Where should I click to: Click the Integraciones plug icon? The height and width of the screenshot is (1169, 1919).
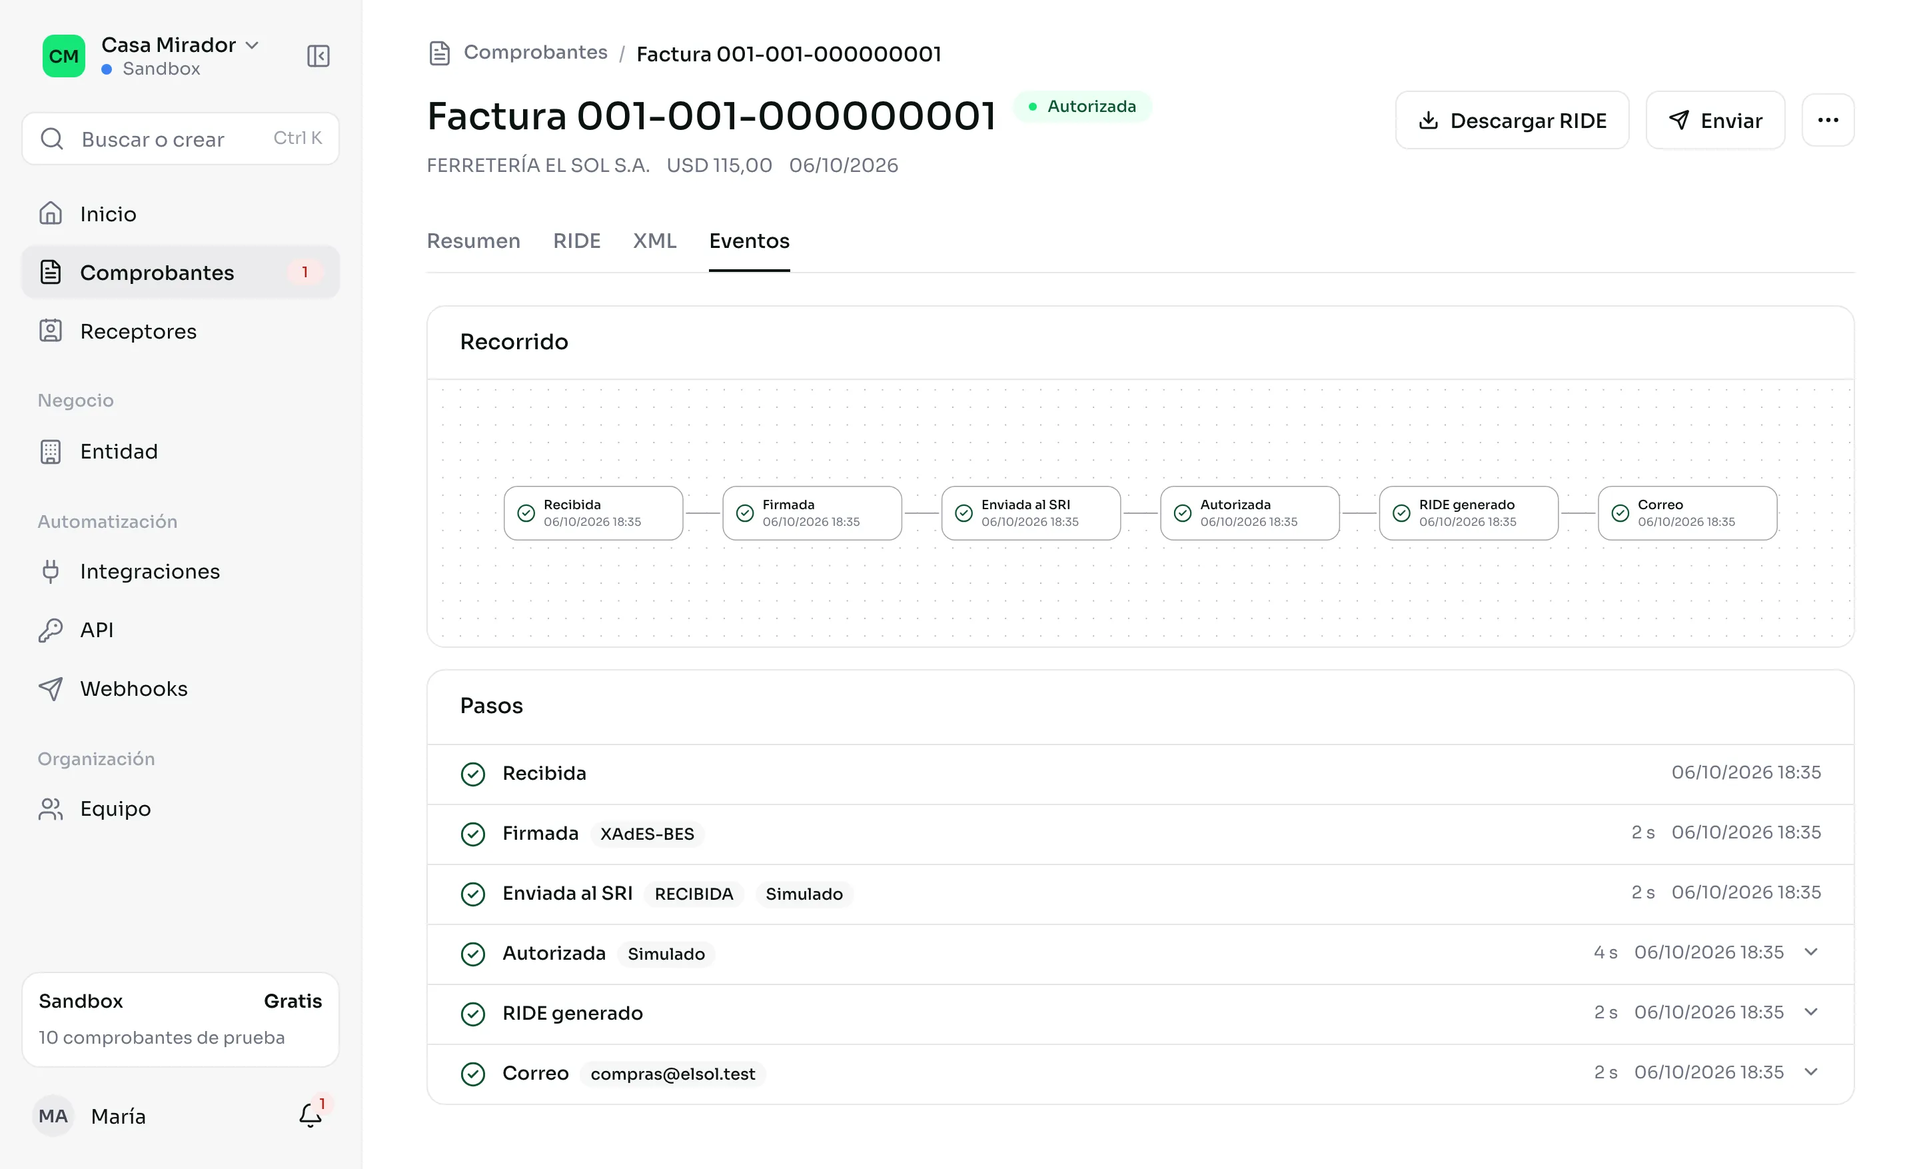[x=51, y=572]
